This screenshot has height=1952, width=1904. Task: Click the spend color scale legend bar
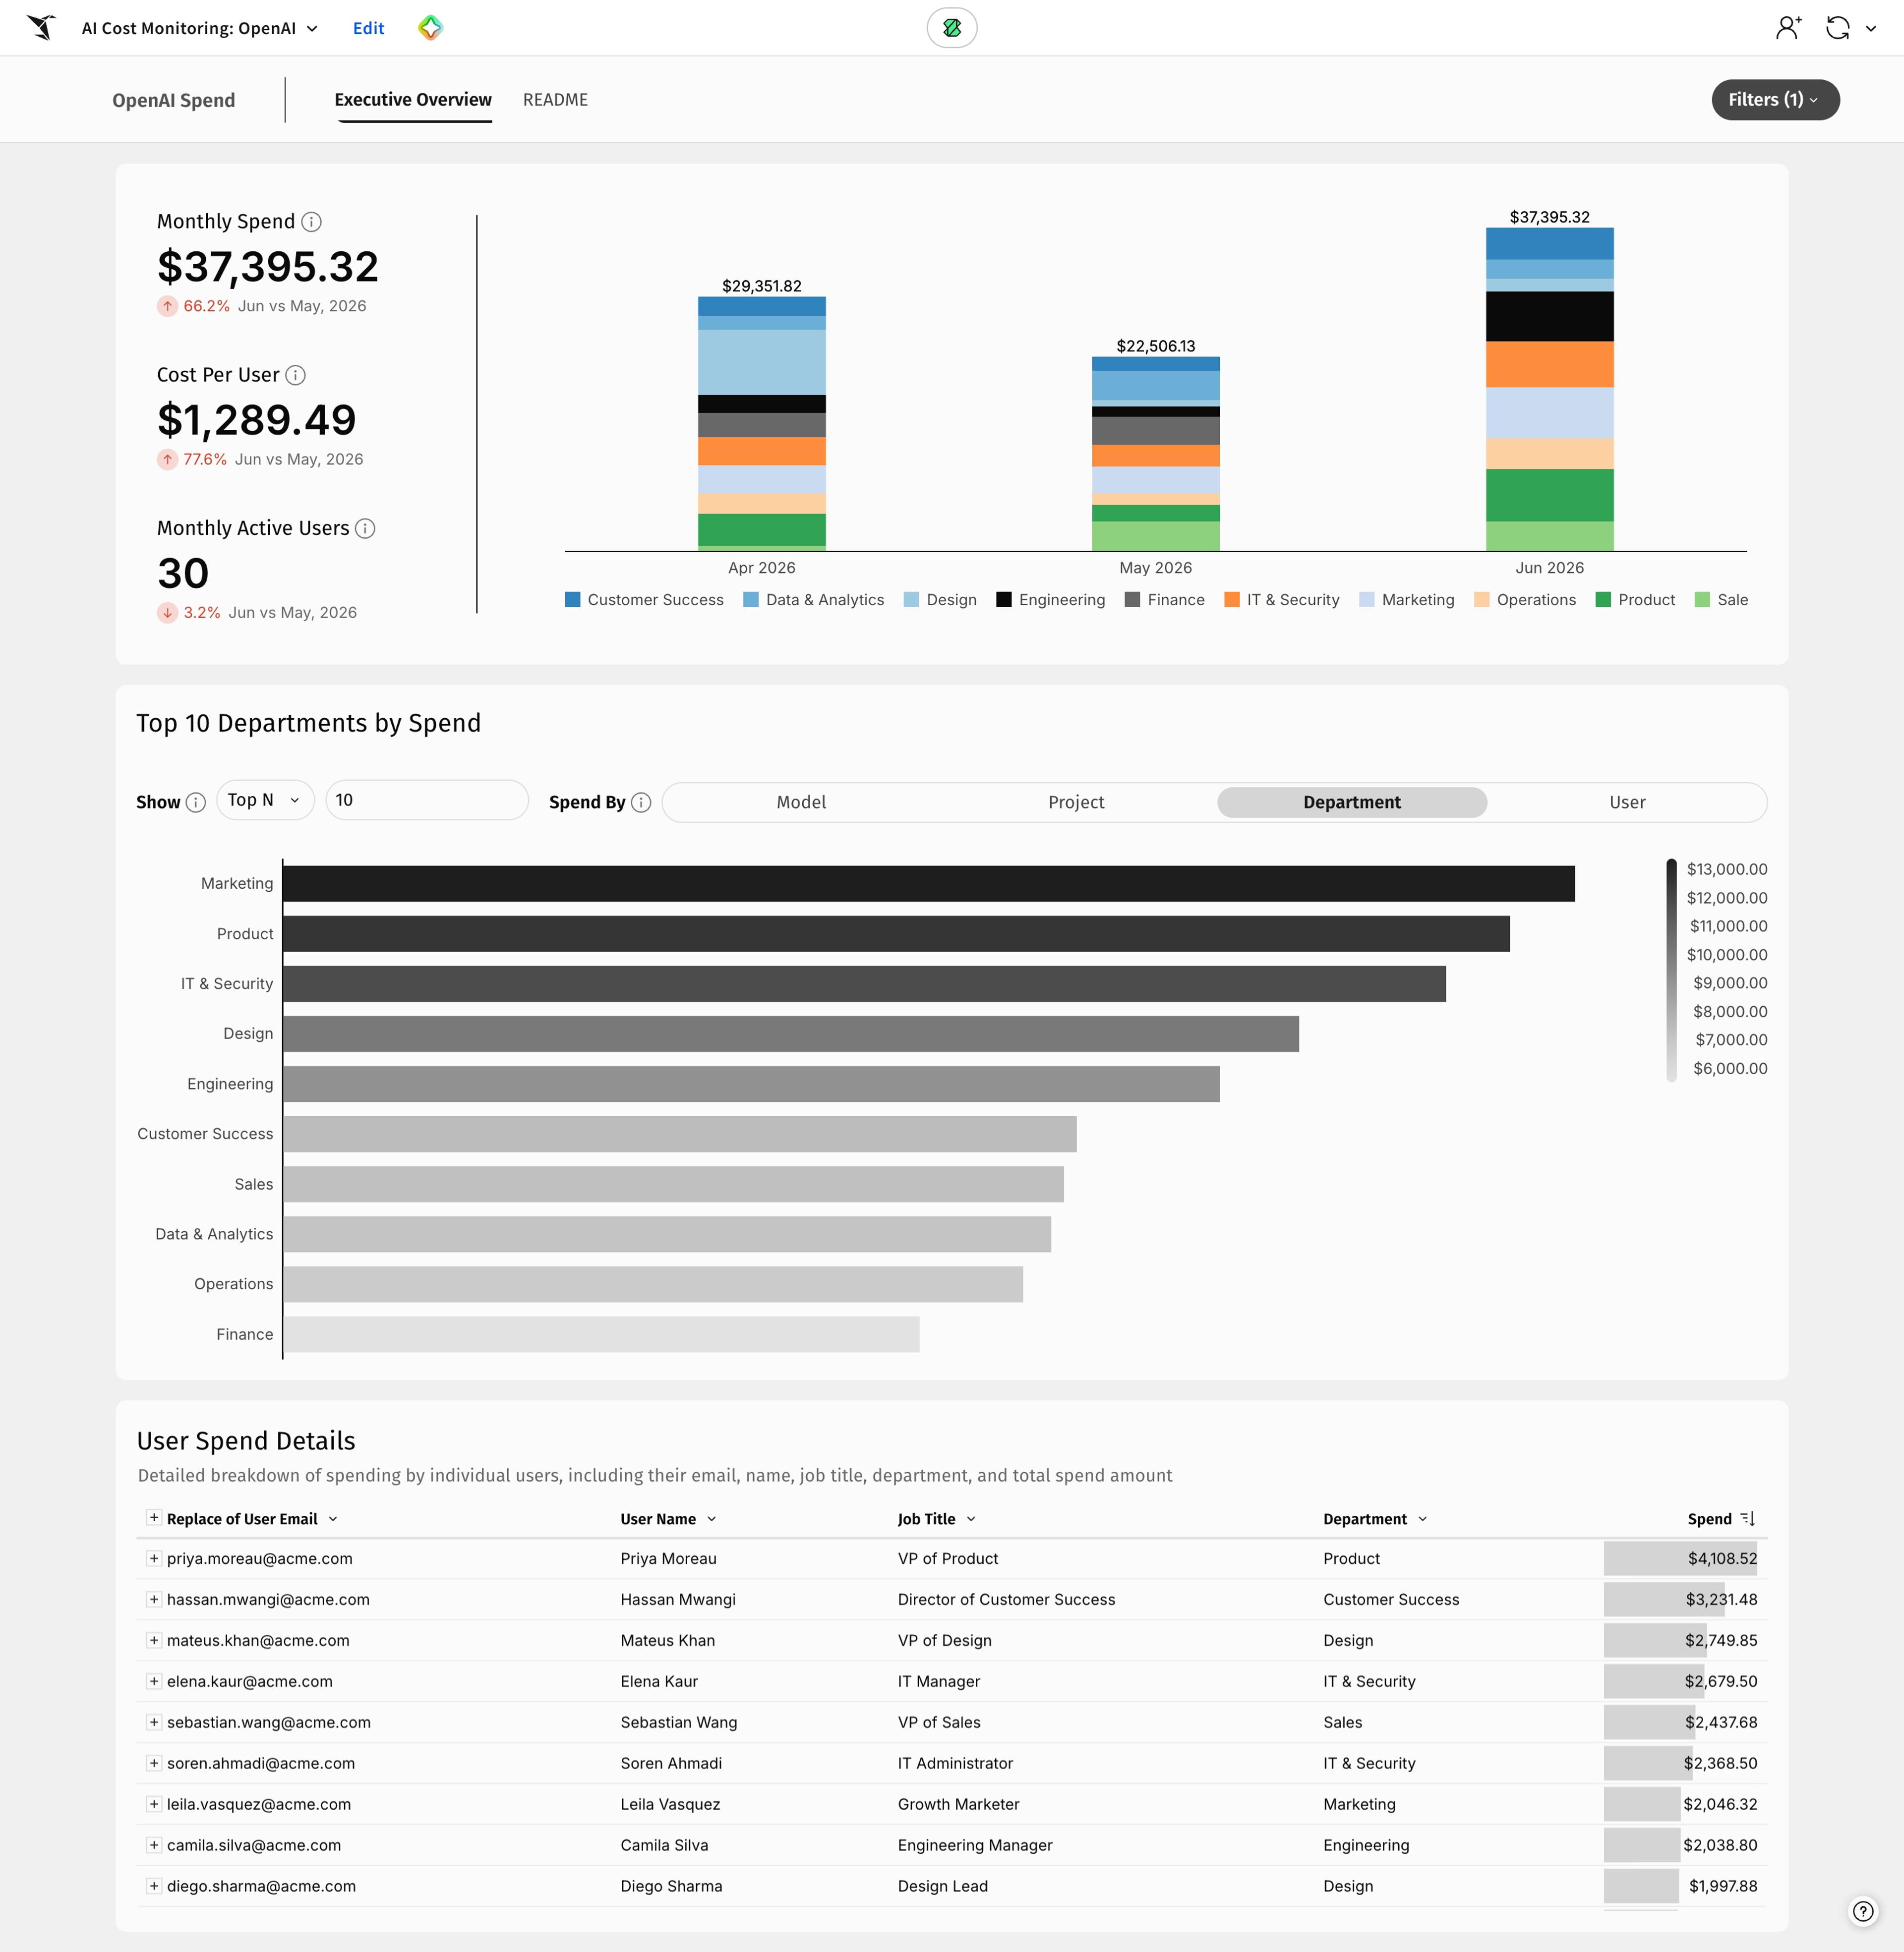pos(1671,970)
